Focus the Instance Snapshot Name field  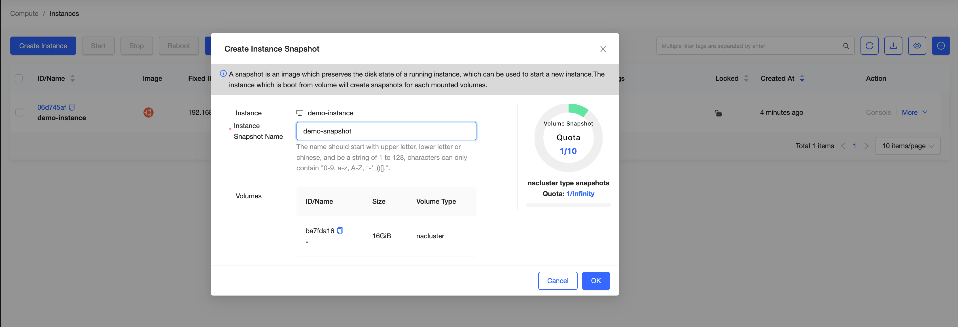click(x=386, y=131)
